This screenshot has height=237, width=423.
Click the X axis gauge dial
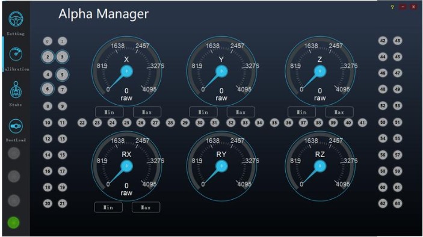point(127,71)
